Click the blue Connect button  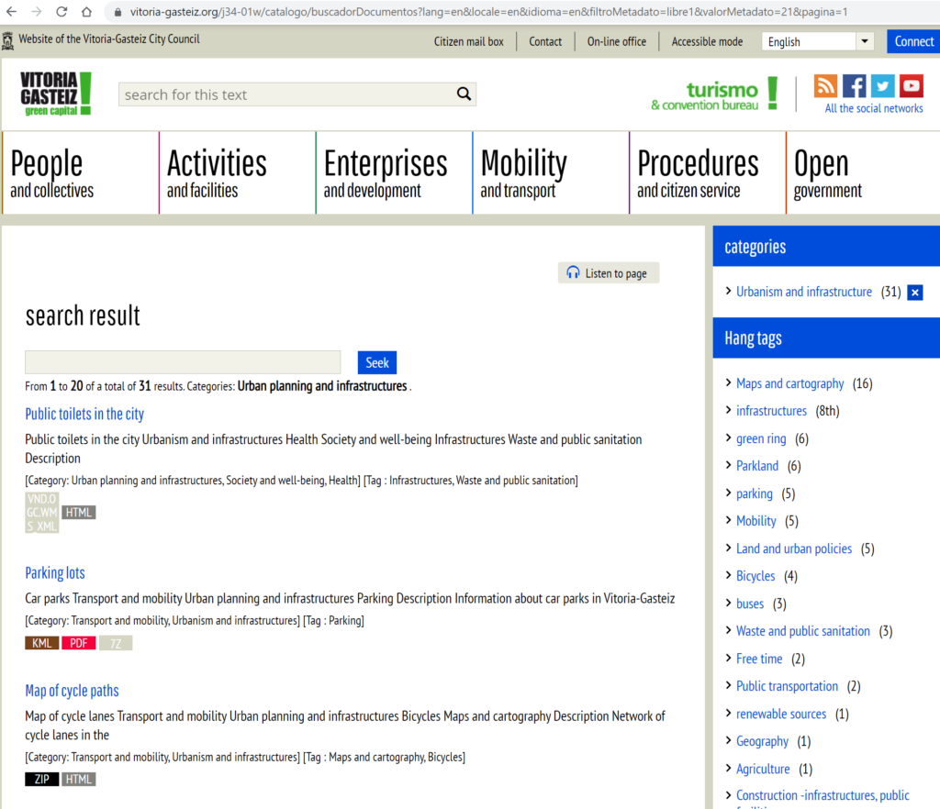point(913,41)
